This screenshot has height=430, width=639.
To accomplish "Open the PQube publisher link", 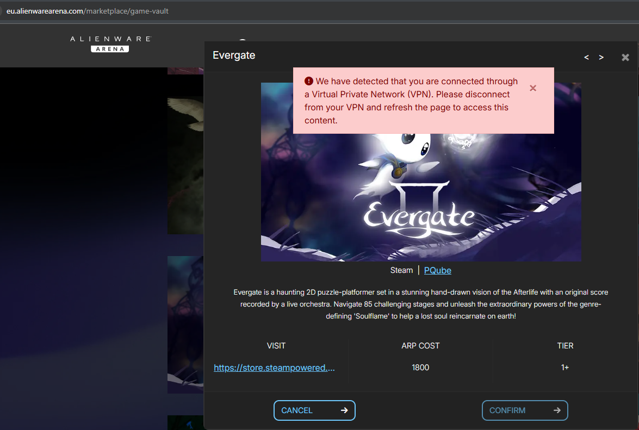I will [x=437, y=270].
